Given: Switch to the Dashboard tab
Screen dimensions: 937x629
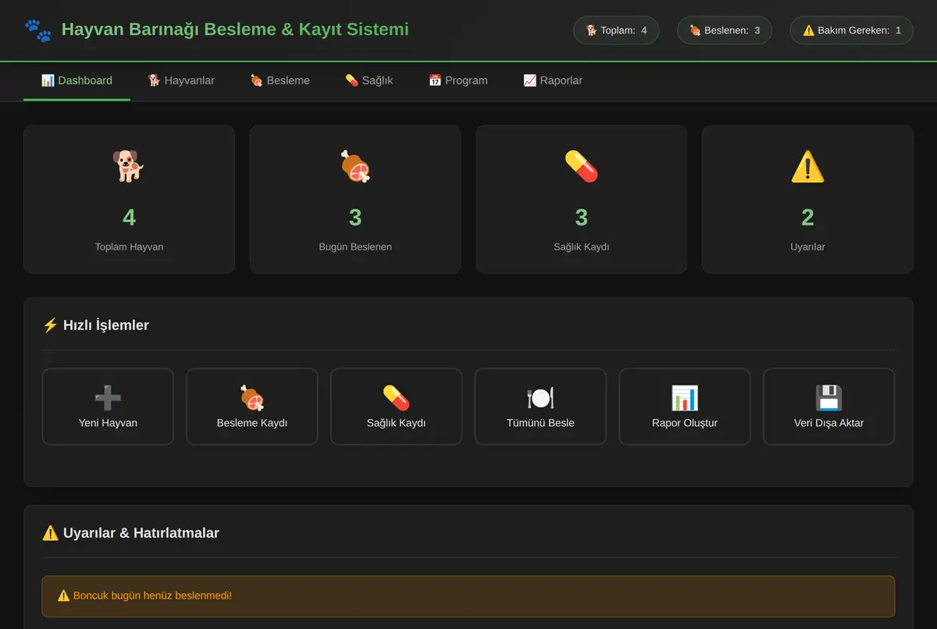Looking at the screenshot, I should click(x=77, y=80).
